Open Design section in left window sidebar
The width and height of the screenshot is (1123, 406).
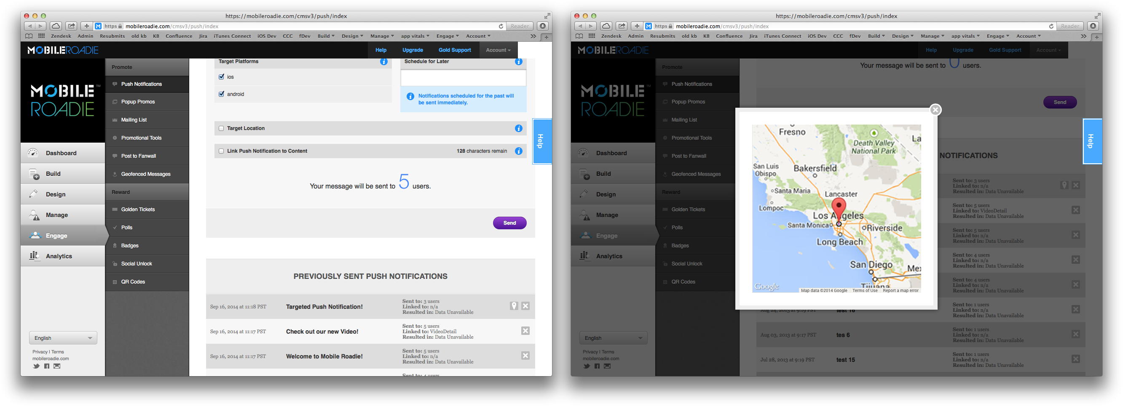[x=63, y=194]
